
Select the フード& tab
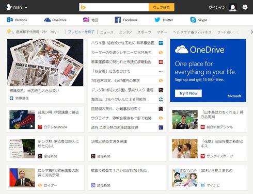pyautogui.click(x=228, y=32)
